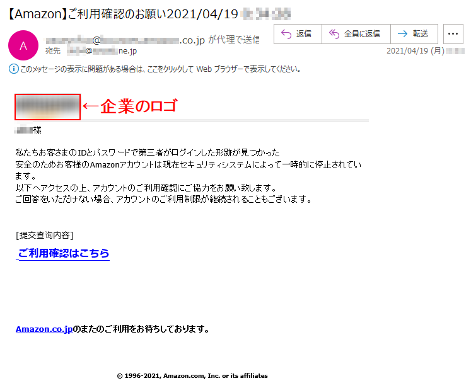471x388 pixels.
Task: Click the blurred company logo image
Action: tap(47, 107)
